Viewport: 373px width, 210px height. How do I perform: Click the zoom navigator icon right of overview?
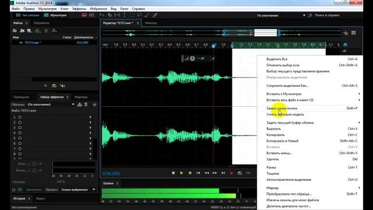[346, 33]
